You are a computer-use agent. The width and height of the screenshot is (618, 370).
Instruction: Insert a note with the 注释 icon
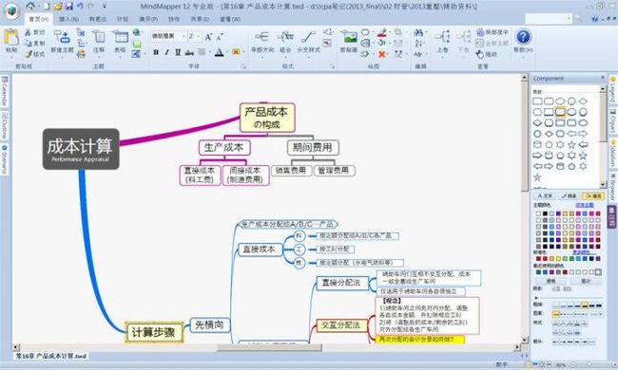[99, 42]
